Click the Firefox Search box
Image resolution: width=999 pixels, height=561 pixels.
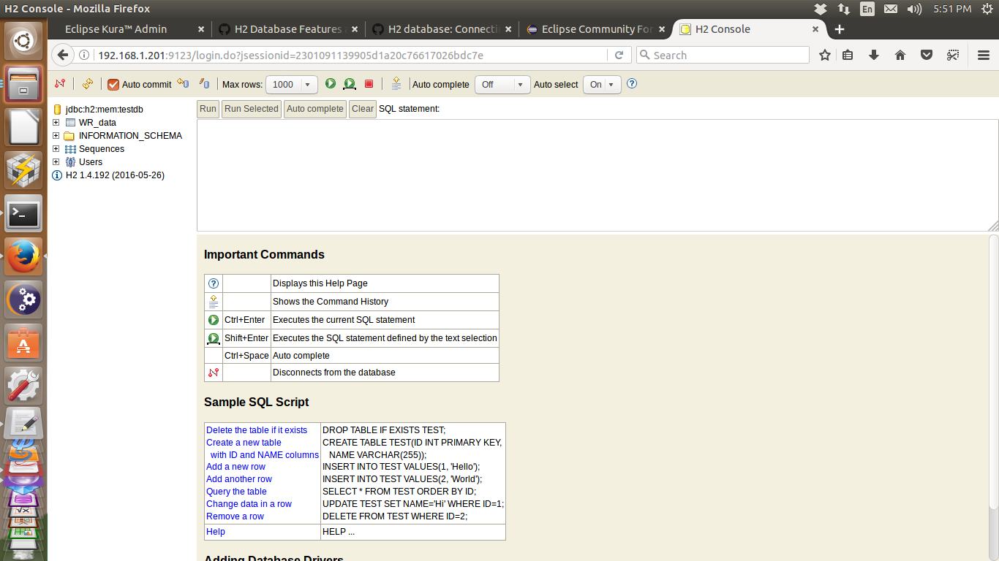click(723, 55)
